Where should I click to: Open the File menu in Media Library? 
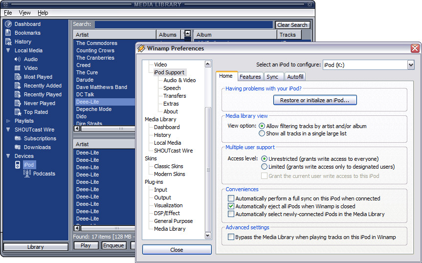tap(8, 13)
